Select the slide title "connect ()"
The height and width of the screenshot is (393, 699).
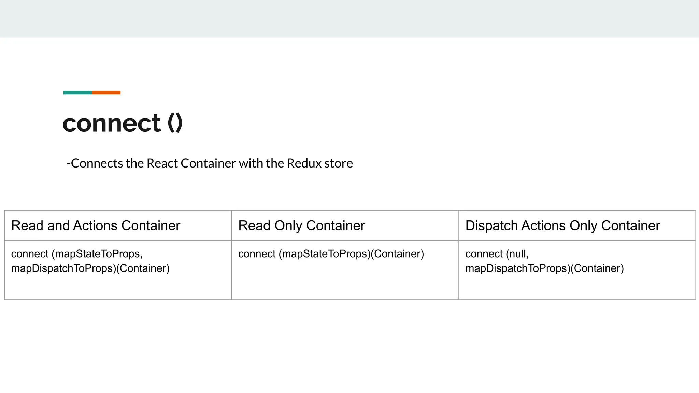tap(123, 123)
